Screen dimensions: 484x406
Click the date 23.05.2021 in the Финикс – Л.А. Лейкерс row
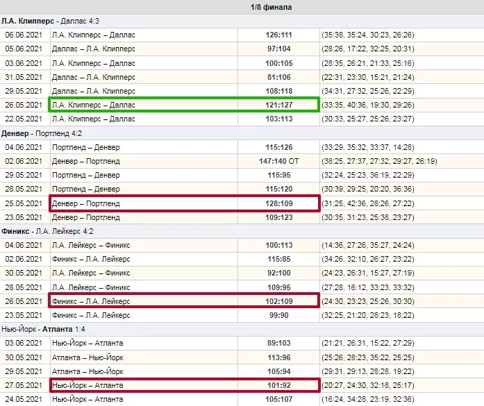pos(24,315)
